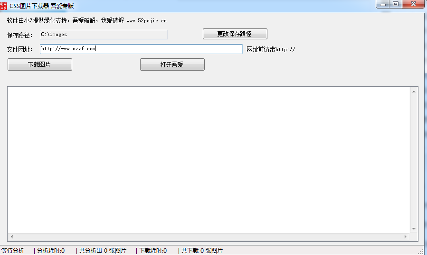Image resolution: width=427 pixels, height=255 pixels.
Task: Minimize the CSS图片下载器 window
Action: tap(383, 4)
